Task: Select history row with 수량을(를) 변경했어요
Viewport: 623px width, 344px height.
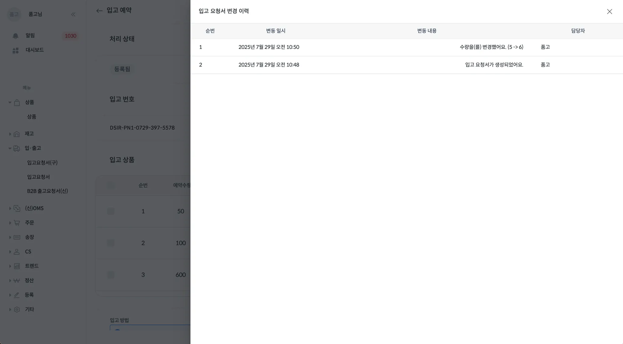Action: [x=491, y=47]
